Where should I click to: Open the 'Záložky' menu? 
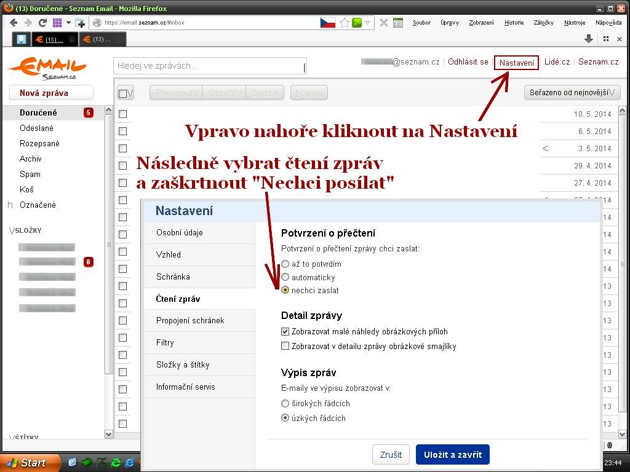coord(544,23)
